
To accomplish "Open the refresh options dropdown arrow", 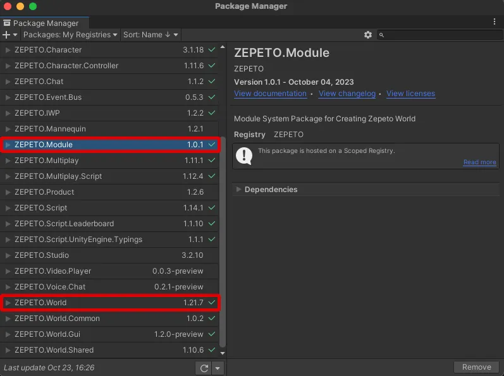I will [x=218, y=368].
